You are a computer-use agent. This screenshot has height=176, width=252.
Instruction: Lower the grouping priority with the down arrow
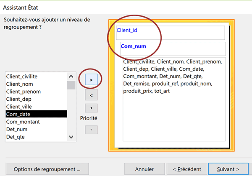click(x=91, y=130)
